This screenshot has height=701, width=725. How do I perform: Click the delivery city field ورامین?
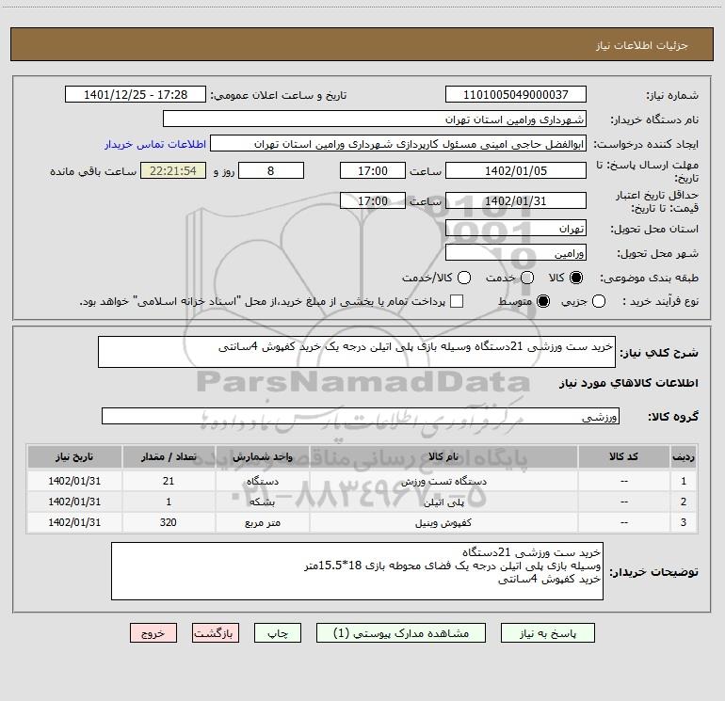pyautogui.click(x=516, y=252)
